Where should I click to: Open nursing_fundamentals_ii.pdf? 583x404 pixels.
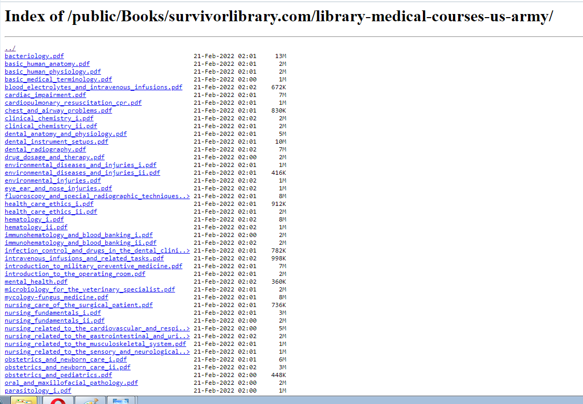click(x=54, y=321)
